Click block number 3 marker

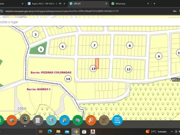[x=36, y=34]
